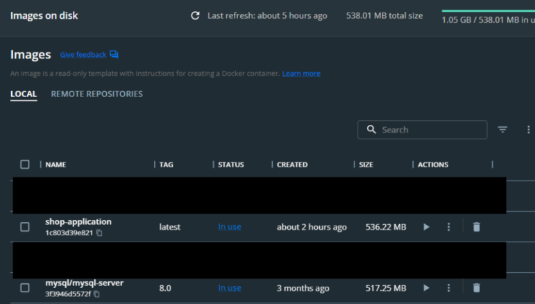Switch to the REMOTE REPOSITORIES tab
The width and height of the screenshot is (535, 304).
(x=97, y=94)
